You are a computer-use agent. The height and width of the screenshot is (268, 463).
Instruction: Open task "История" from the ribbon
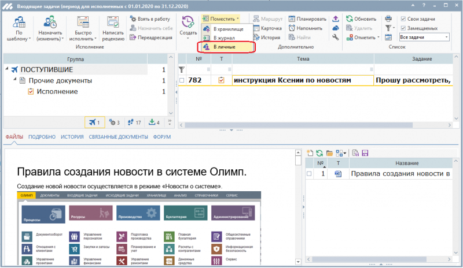pos(267,38)
